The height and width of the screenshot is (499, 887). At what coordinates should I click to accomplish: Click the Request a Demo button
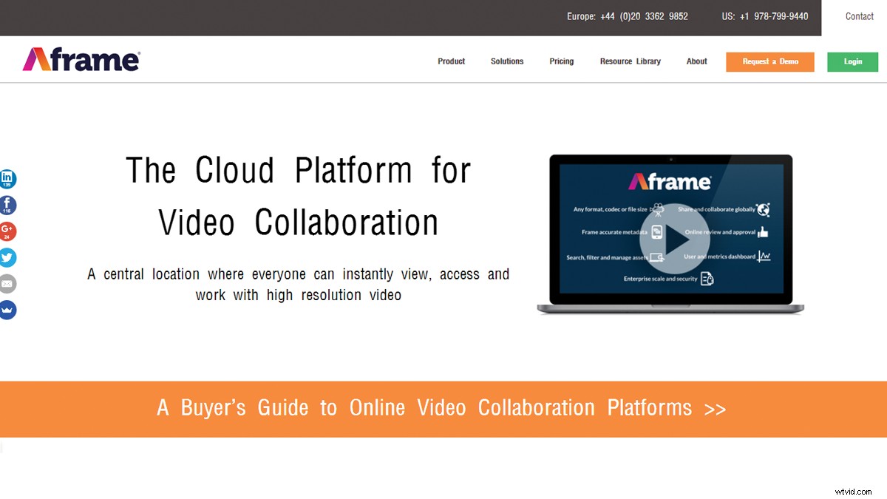pos(769,62)
